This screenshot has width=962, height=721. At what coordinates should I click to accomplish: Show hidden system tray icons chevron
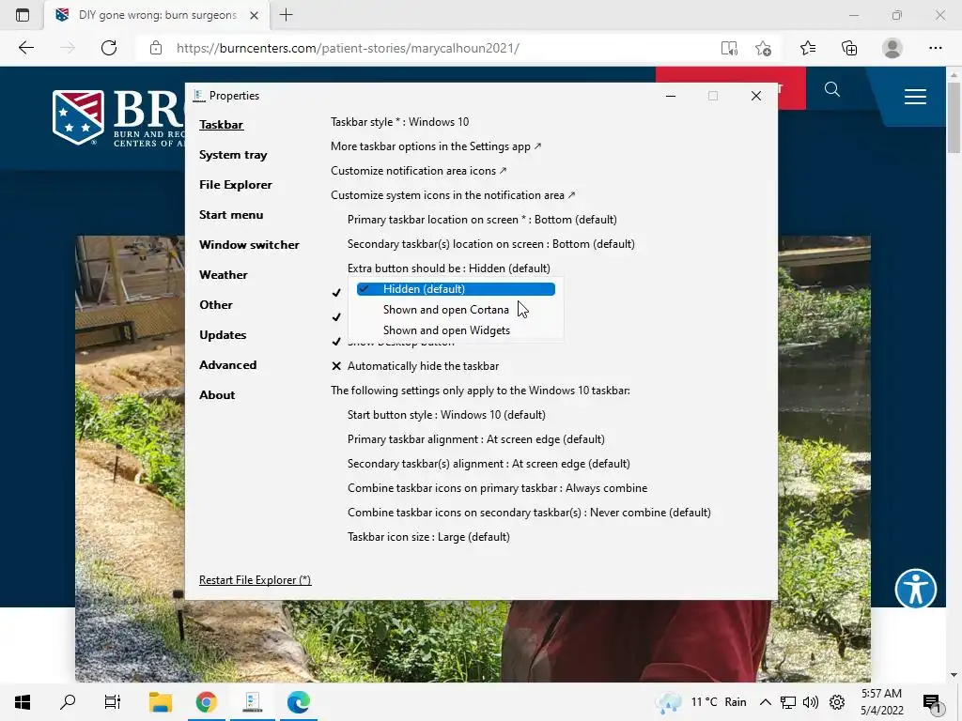point(765,702)
